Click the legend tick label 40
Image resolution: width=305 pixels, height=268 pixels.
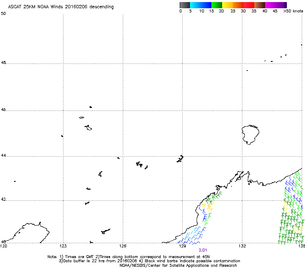[265, 11]
